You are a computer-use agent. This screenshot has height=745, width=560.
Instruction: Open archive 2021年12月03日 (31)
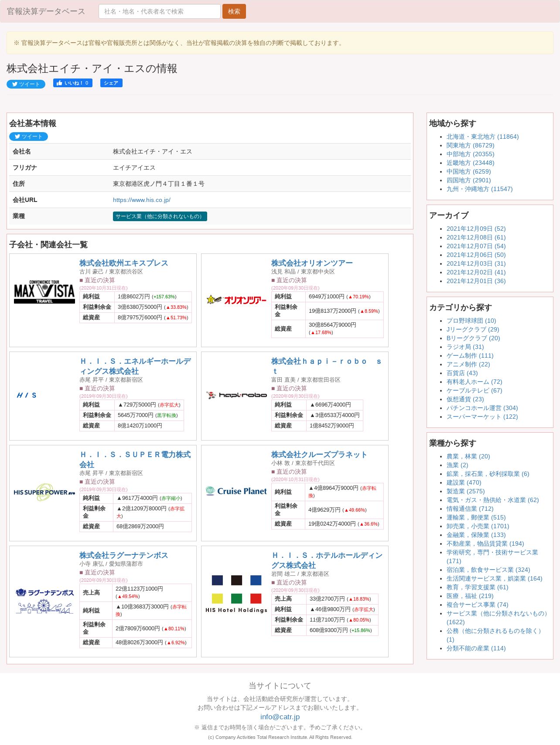coord(476,263)
